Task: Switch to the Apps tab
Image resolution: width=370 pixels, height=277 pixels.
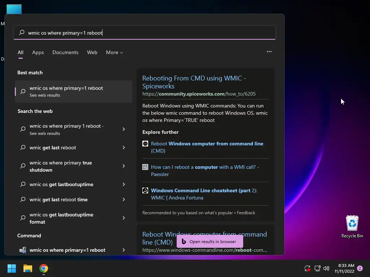Action: coord(38,52)
